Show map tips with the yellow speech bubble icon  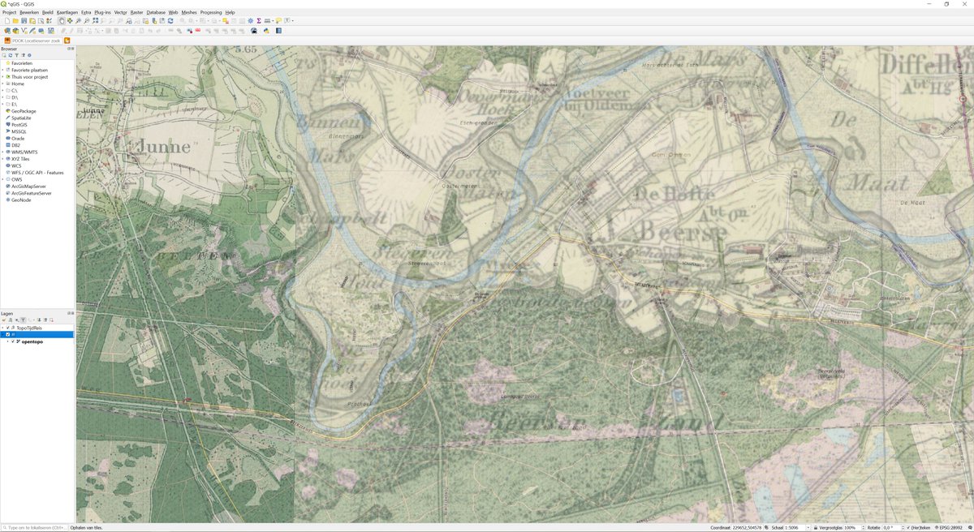278,21
